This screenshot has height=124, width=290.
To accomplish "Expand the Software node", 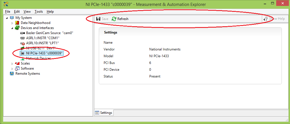I will point(12,69).
